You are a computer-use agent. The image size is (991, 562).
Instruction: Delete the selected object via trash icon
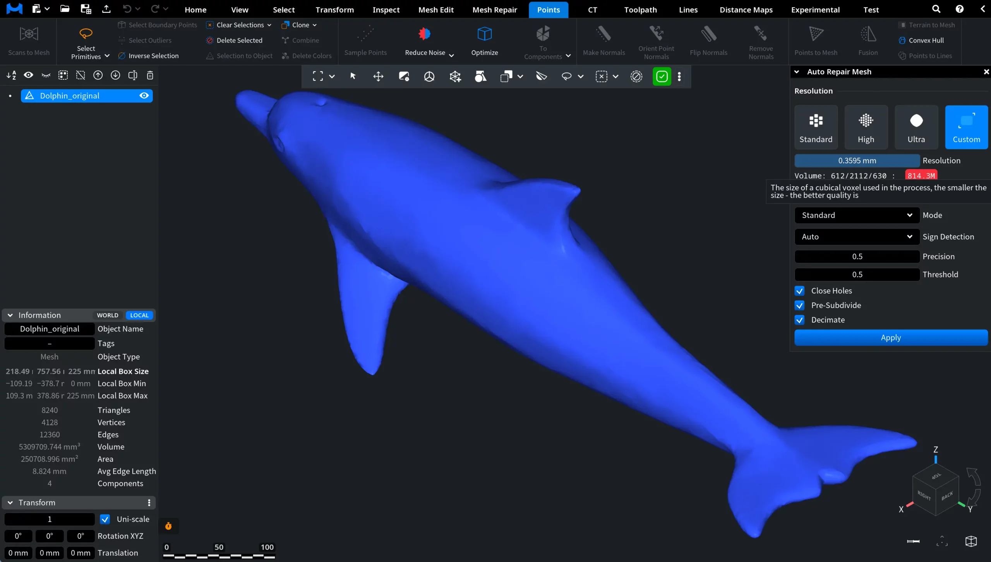click(x=150, y=75)
